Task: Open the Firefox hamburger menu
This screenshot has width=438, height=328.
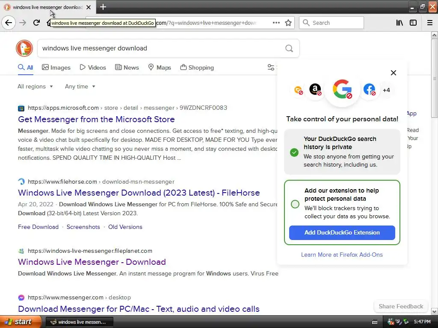Action: click(430, 23)
